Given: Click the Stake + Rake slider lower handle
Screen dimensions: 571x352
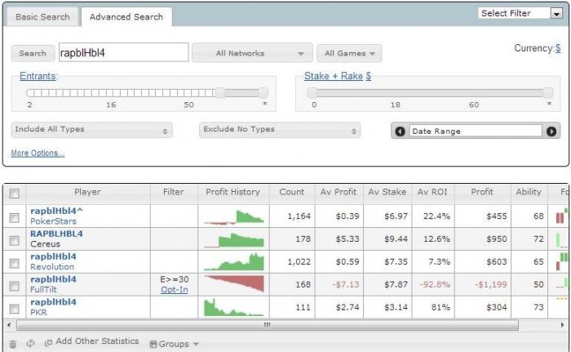Looking at the screenshot, I should pyautogui.click(x=312, y=93).
